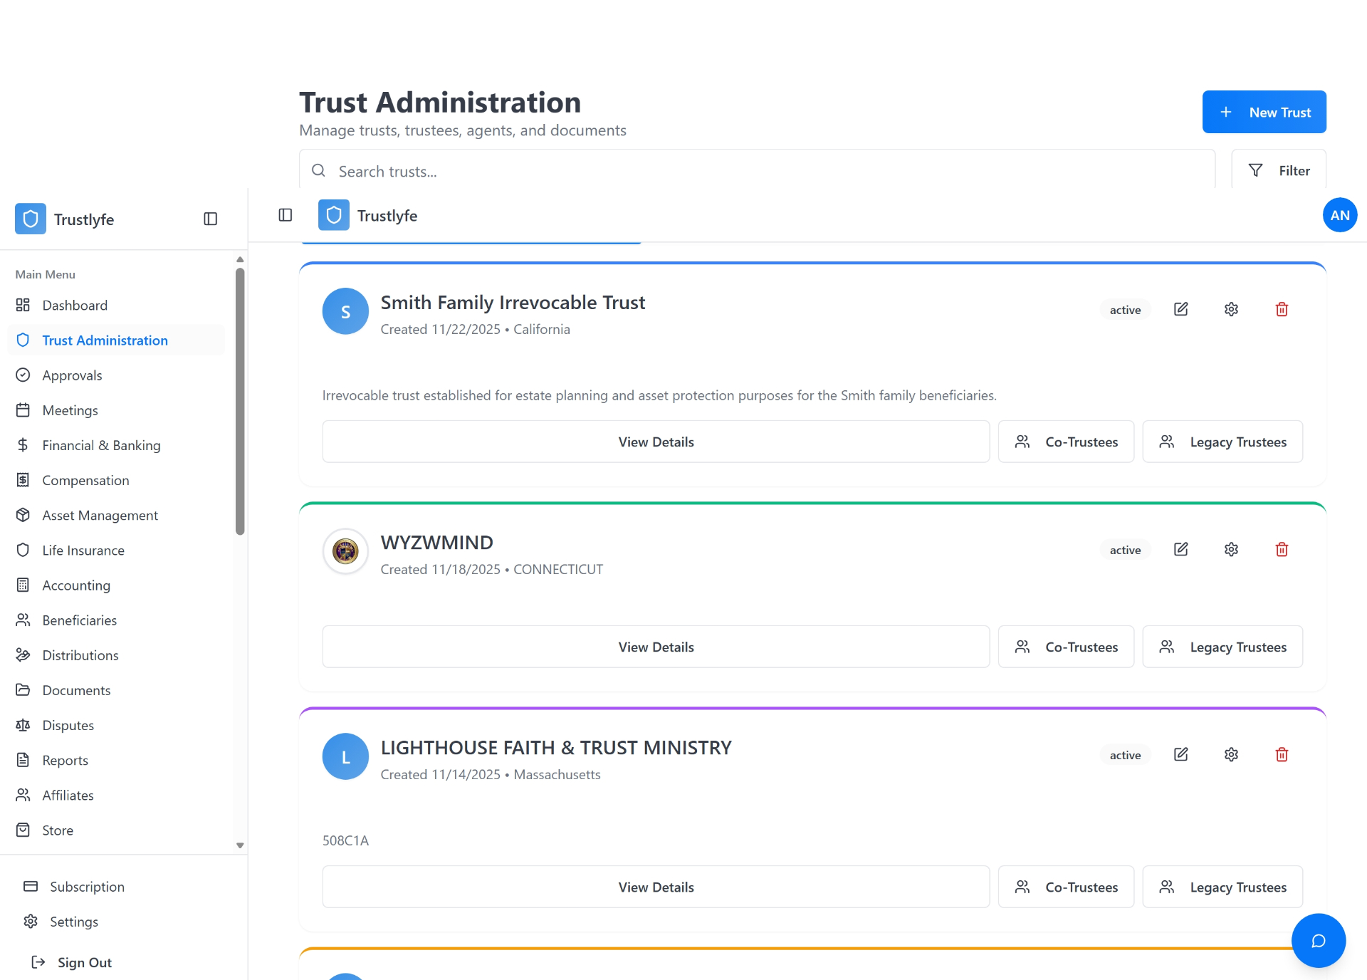Open settings gear for WYZWMIND trust

[x=1231, y=549]
